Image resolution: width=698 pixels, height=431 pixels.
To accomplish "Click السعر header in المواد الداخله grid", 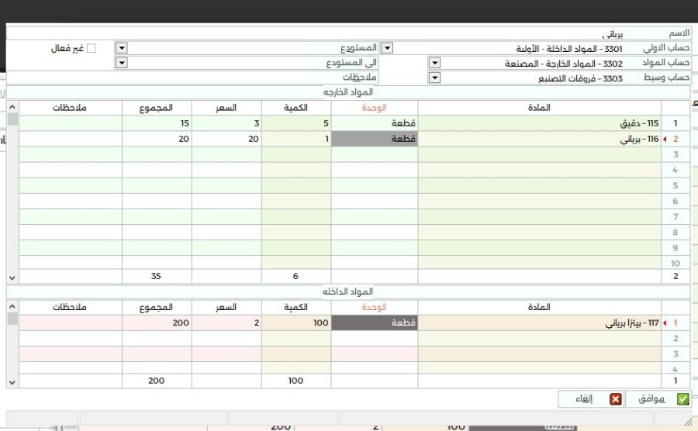I will click(x=226, y=307).
